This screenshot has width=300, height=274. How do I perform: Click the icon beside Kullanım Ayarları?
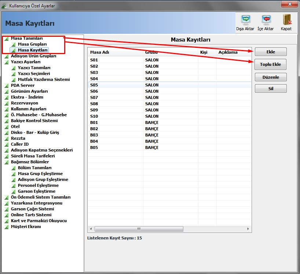point(7,109)
